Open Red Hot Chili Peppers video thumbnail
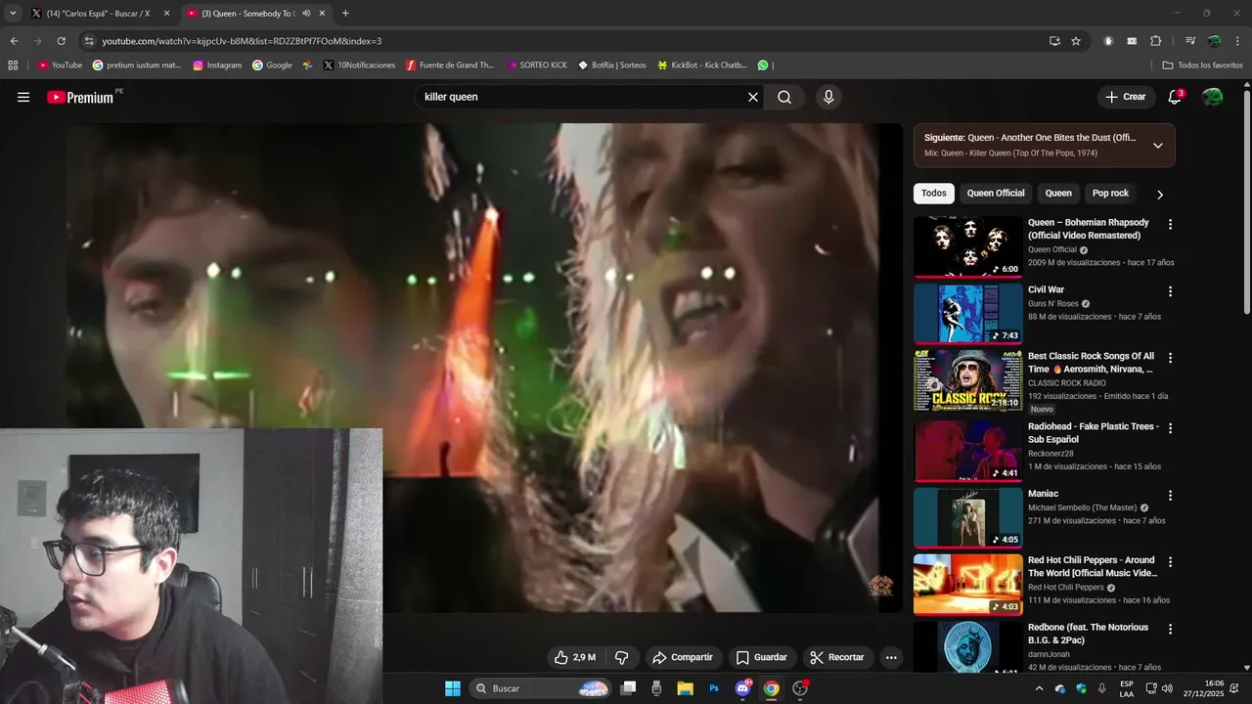Screen dimensions: 1252x704 click(967, 585)
